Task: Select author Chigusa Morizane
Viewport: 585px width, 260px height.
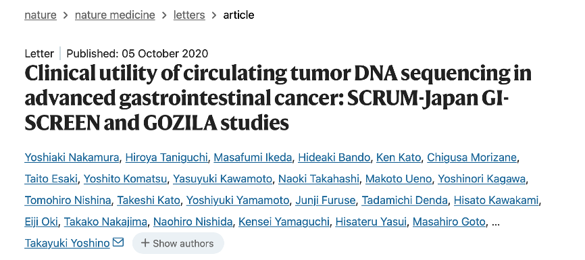Action: pyautogui.click(x=472, y=158)
